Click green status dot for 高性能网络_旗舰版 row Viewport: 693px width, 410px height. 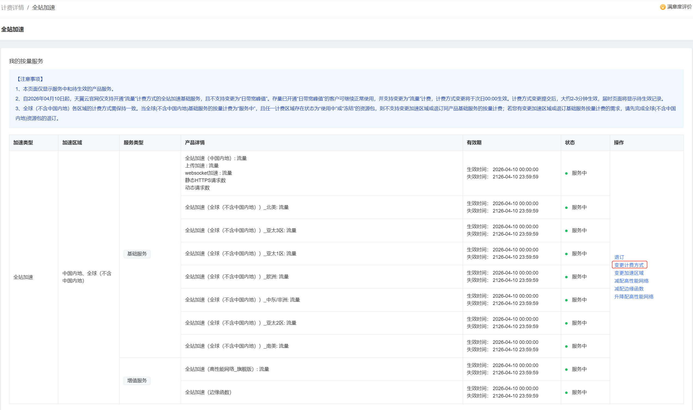(x=566, y=369)
